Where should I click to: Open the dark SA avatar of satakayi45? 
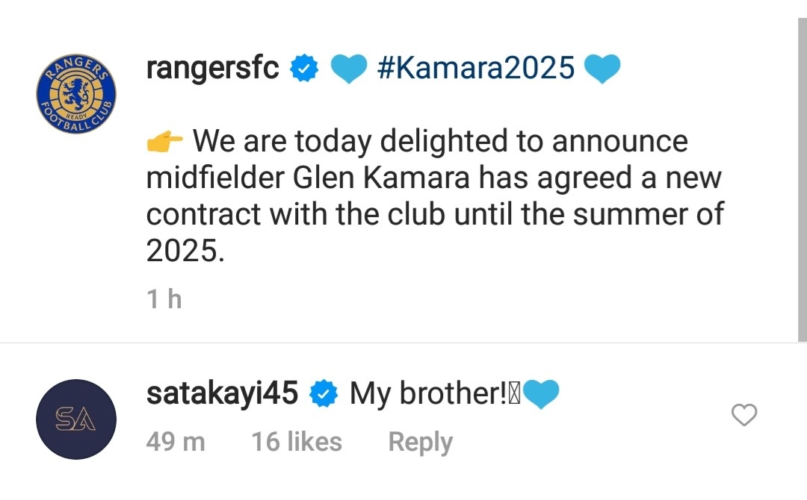pyautogui.click(x=76, y=419)
